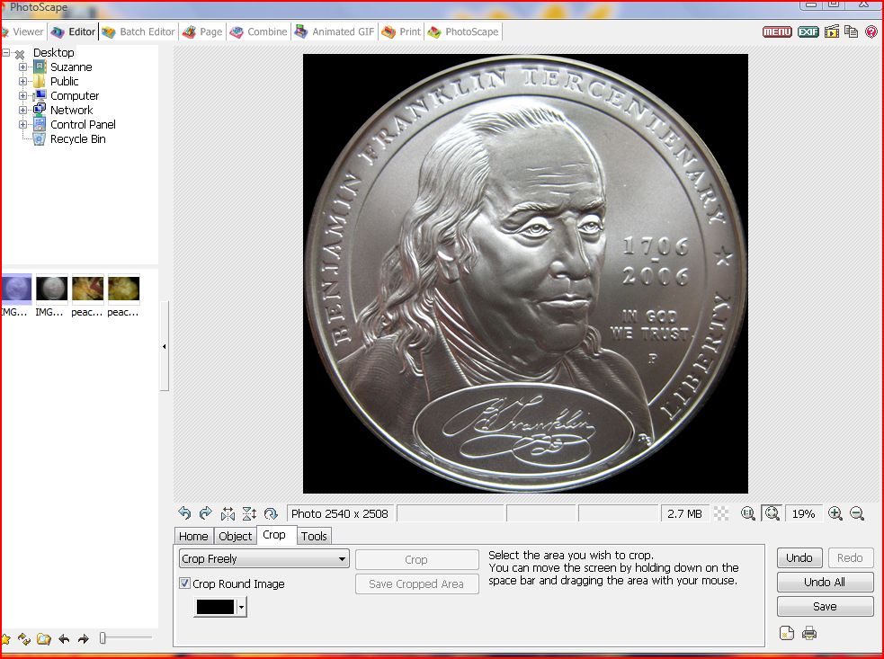884x659 pixels.
Task: Click the Save button
Action: pyautogui.click(x=825, y=607)
